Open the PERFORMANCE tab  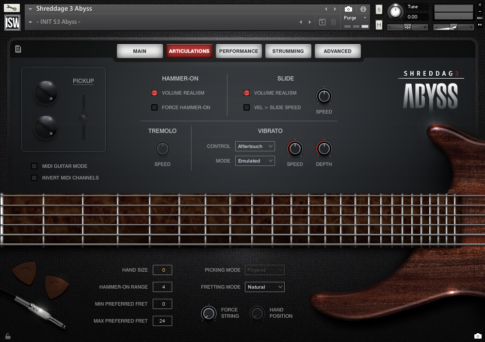tap(239, 50)
